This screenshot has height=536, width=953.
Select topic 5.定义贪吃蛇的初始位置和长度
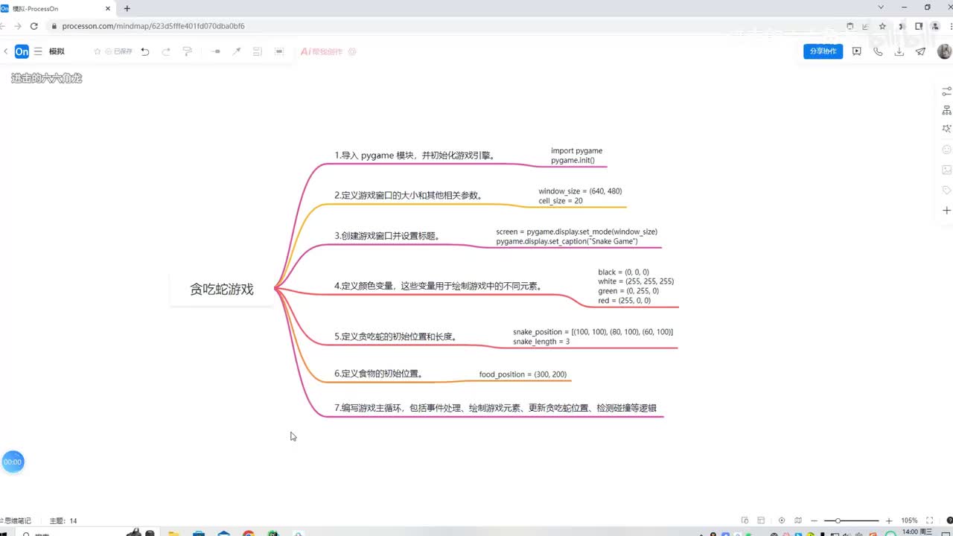[395, 336]
